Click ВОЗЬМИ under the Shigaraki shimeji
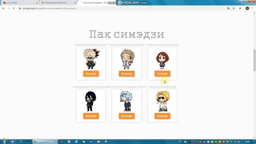This screenshot has height=144, width=256. pos(127,116)
